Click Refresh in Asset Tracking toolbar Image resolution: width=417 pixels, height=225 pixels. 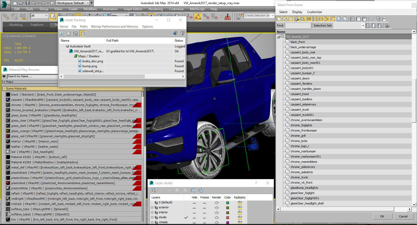62,34
